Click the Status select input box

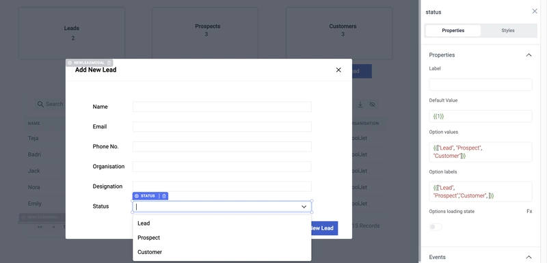click(222, 206)
